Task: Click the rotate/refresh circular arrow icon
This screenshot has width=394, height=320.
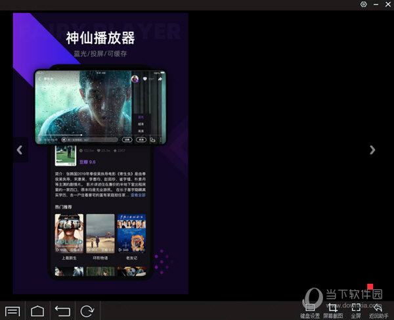Action: [87, 311]
